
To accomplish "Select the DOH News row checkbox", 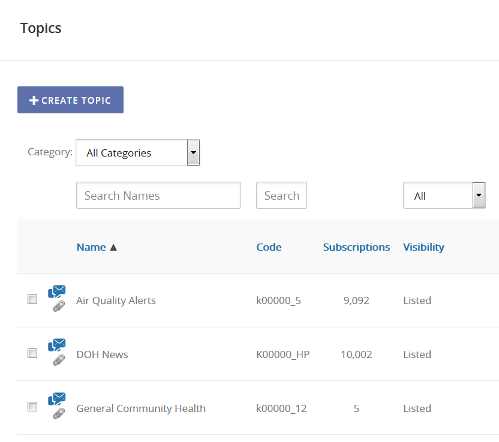I will tap(32, 353).
